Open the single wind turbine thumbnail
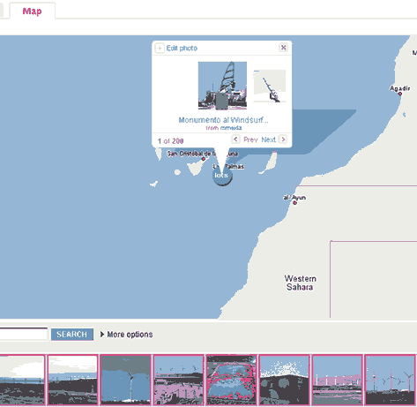 [x=125, y=381]
